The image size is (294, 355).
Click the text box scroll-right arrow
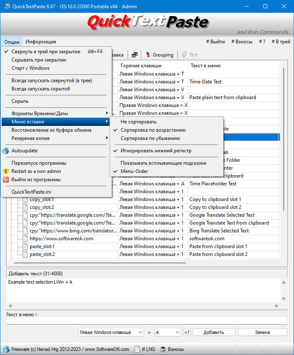pyautogui.click(x=277, y=305)
